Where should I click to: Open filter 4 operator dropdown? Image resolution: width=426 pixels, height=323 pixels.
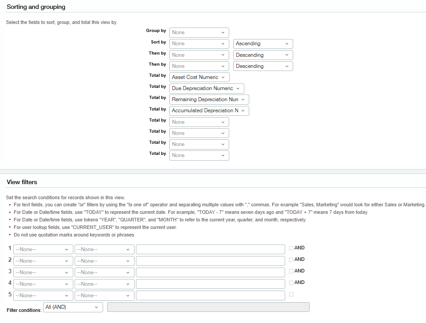pos(104,284)
